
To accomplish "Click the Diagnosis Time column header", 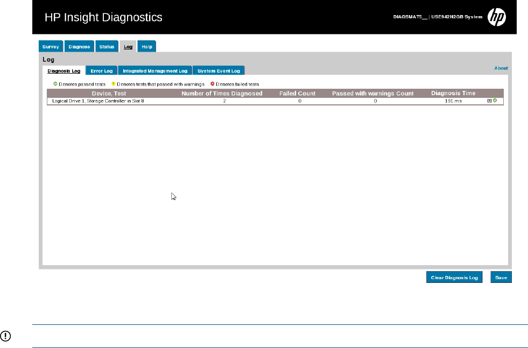I will point(453,93).
